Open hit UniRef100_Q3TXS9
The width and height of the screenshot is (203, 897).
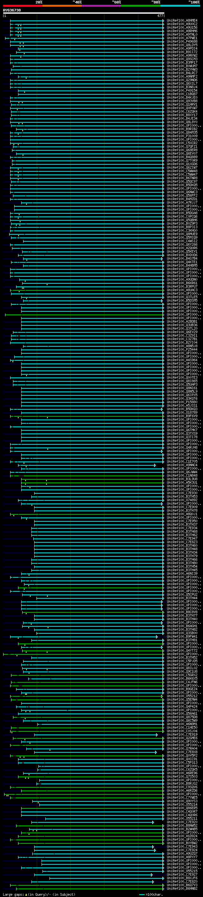(182, 433)
